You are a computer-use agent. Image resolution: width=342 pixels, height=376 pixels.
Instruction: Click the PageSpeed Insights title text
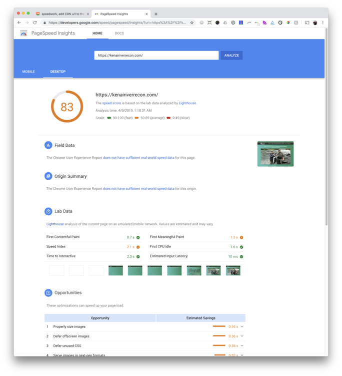click(53, 33)
